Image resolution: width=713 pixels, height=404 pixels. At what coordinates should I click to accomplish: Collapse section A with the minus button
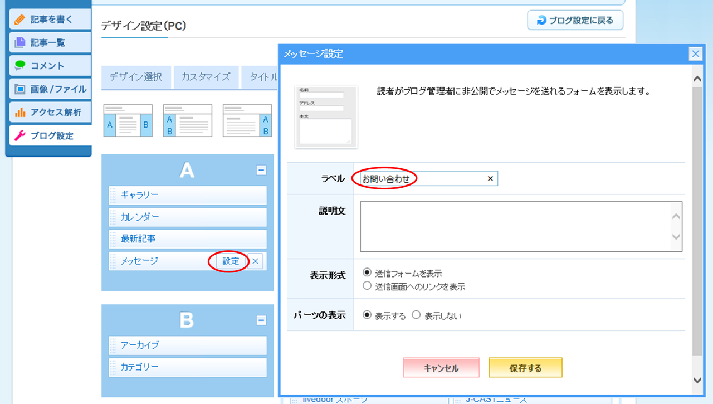[261, 171]
